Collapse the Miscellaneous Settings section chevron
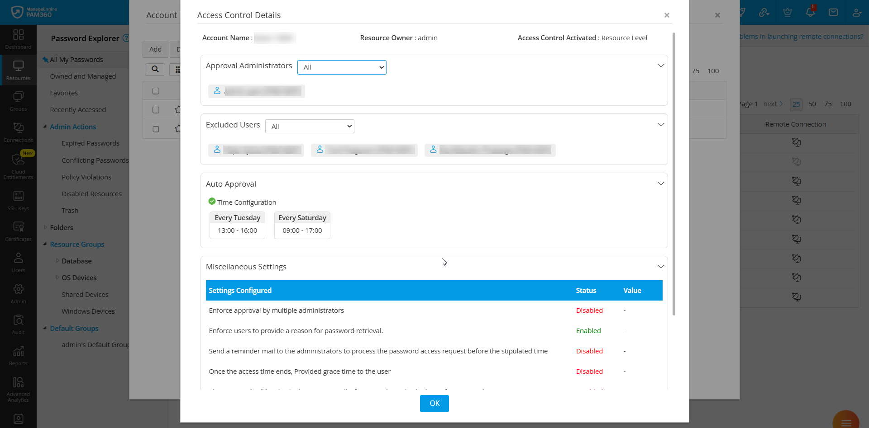Screen dimensions: 869x428 pyautogui.click(x=661, y=266)
